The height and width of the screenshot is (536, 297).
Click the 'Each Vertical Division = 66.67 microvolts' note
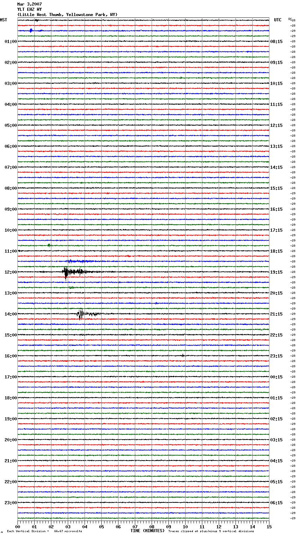pyautogui.click(x=44, y=531)
